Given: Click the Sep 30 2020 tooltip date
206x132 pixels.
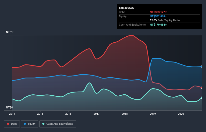Looking at the screenshot, I should [x=126, y=8].
